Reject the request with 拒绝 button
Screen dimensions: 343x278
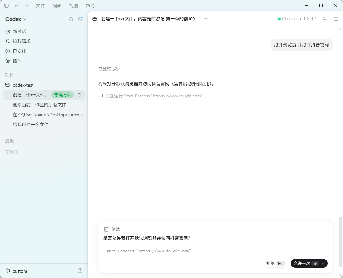click(x=276, y=263)
